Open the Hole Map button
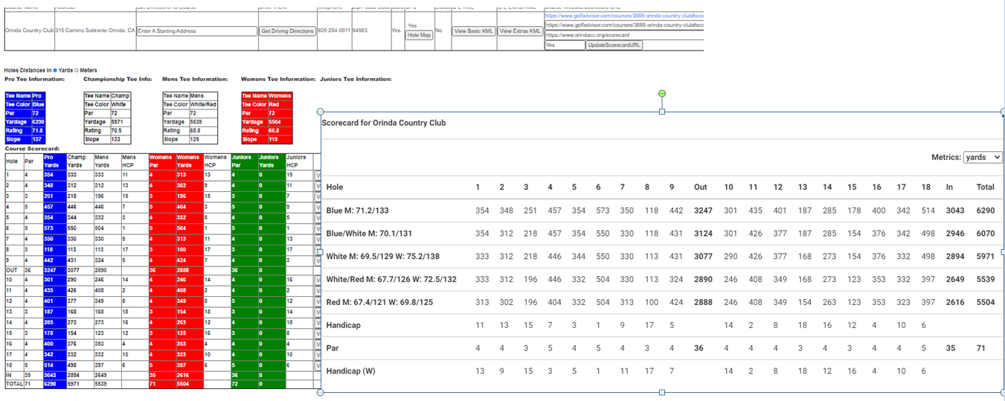This screenshot has height=401, width=1005. coord(419,35)
